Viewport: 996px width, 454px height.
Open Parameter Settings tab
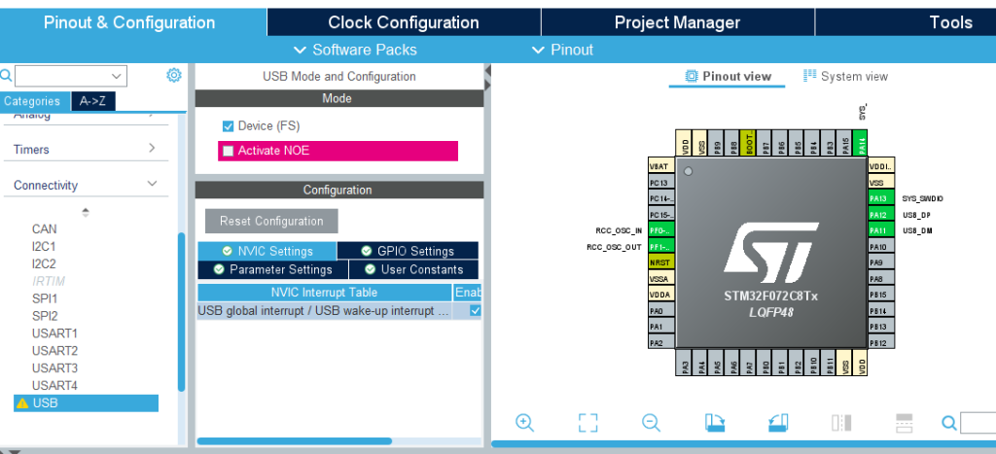(273, 269)
